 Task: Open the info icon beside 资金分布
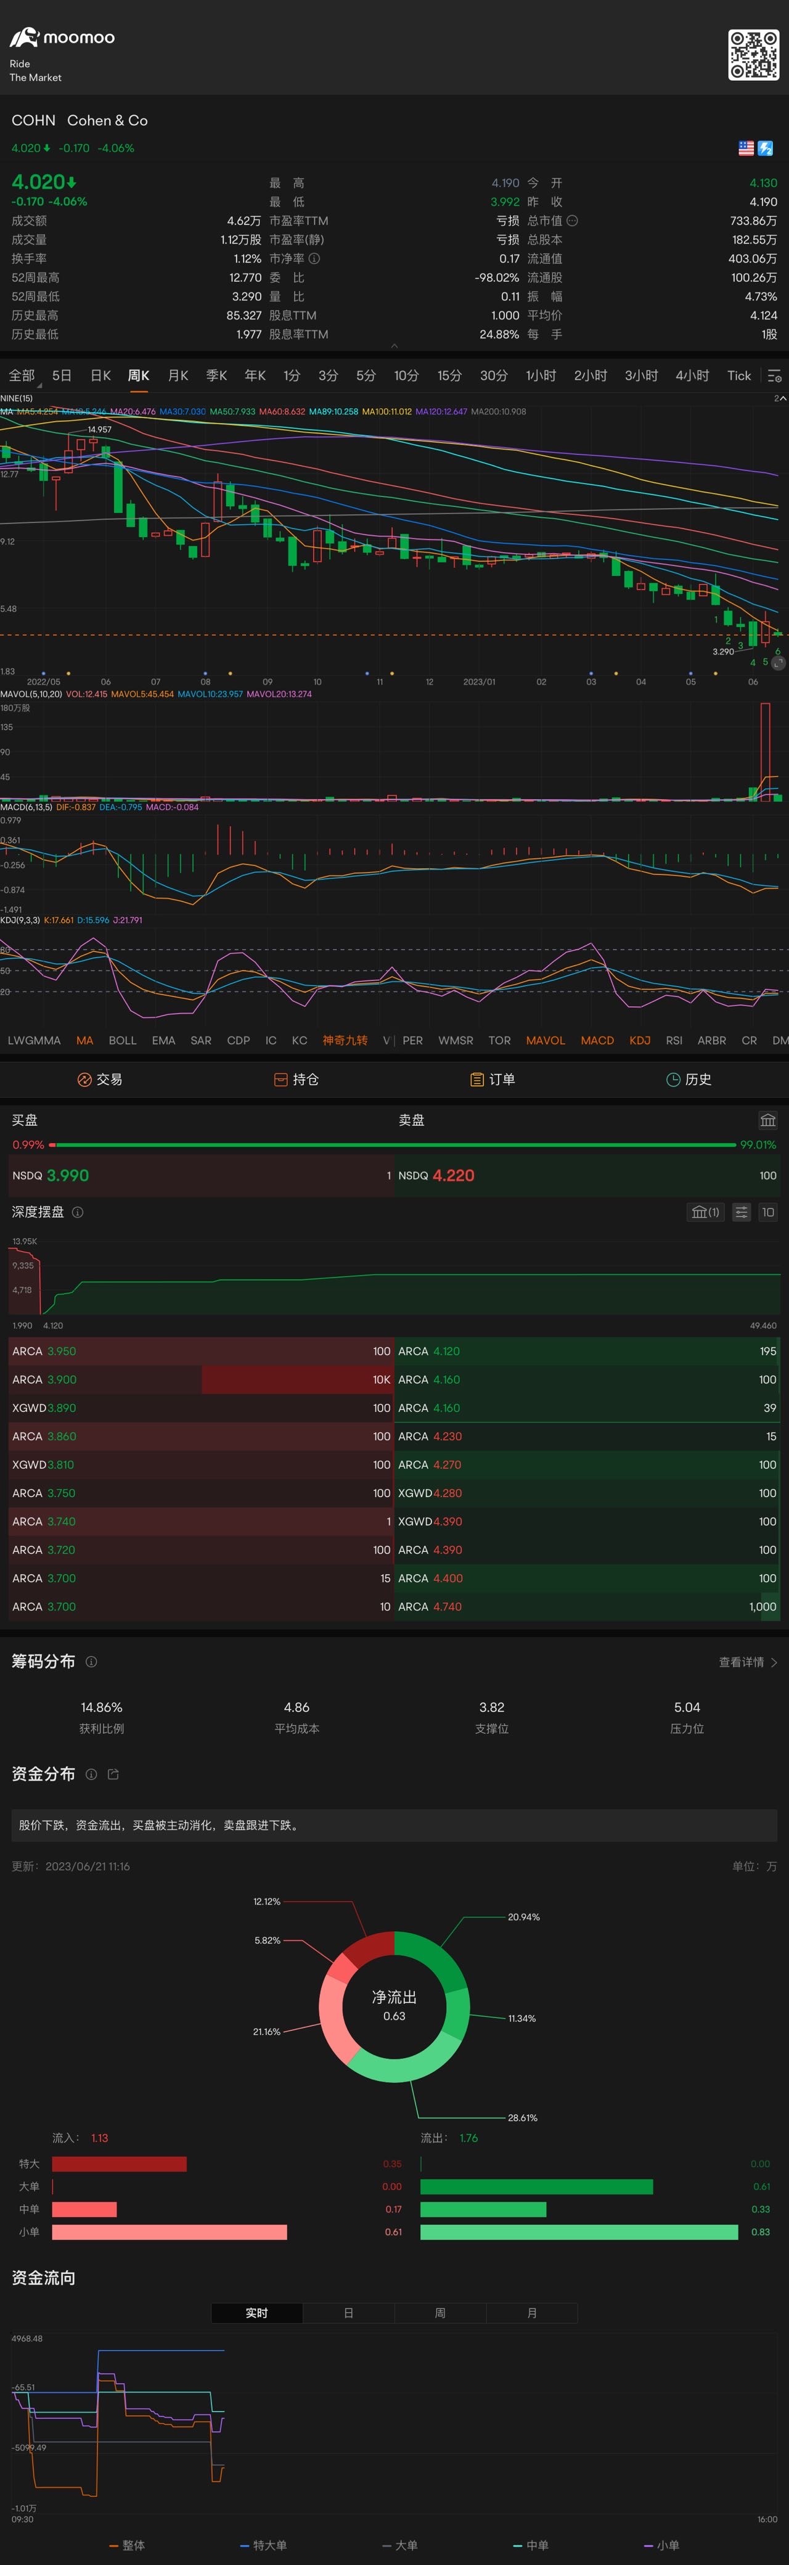[x=91, y=1775]
